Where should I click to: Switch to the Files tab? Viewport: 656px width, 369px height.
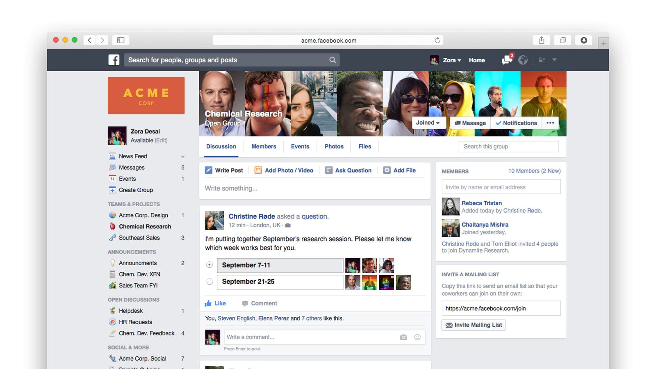click(x=364, y=146)
